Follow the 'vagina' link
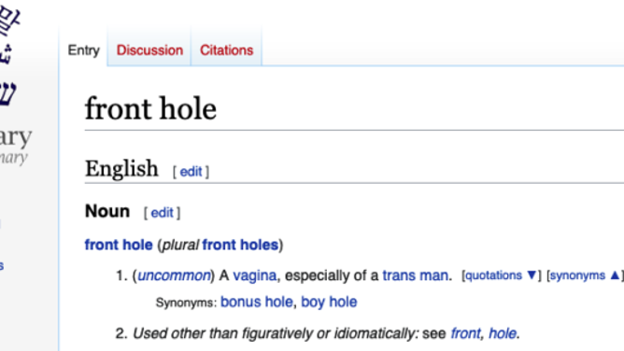The image size is (624, 351). pyautogui.click(x=254, y=275)
